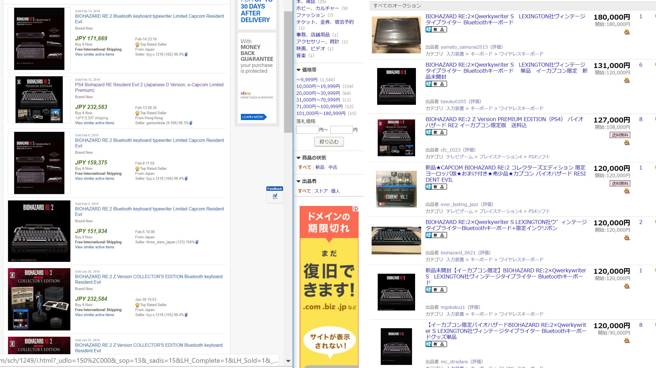
Task: Click crown icon under 131,000円 auction price
Action: [x=627, y=80]
